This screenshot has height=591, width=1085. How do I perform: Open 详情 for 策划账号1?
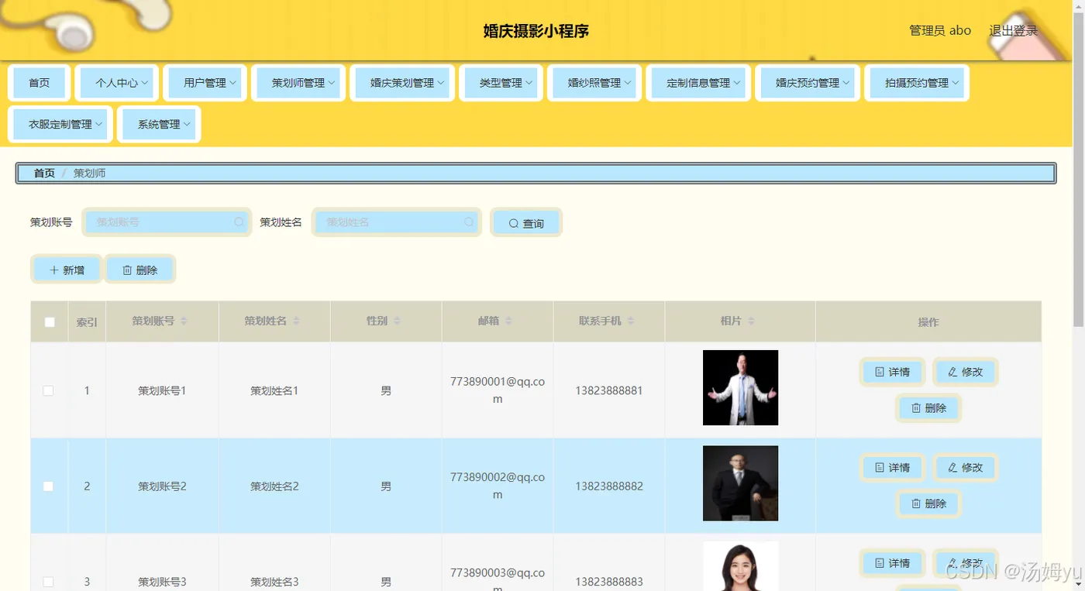point(892,372)
